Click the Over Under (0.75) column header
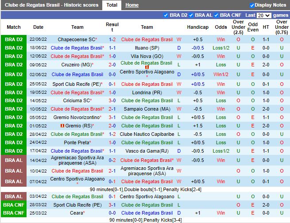Screen dimensions: 290x223 (282, 27)
